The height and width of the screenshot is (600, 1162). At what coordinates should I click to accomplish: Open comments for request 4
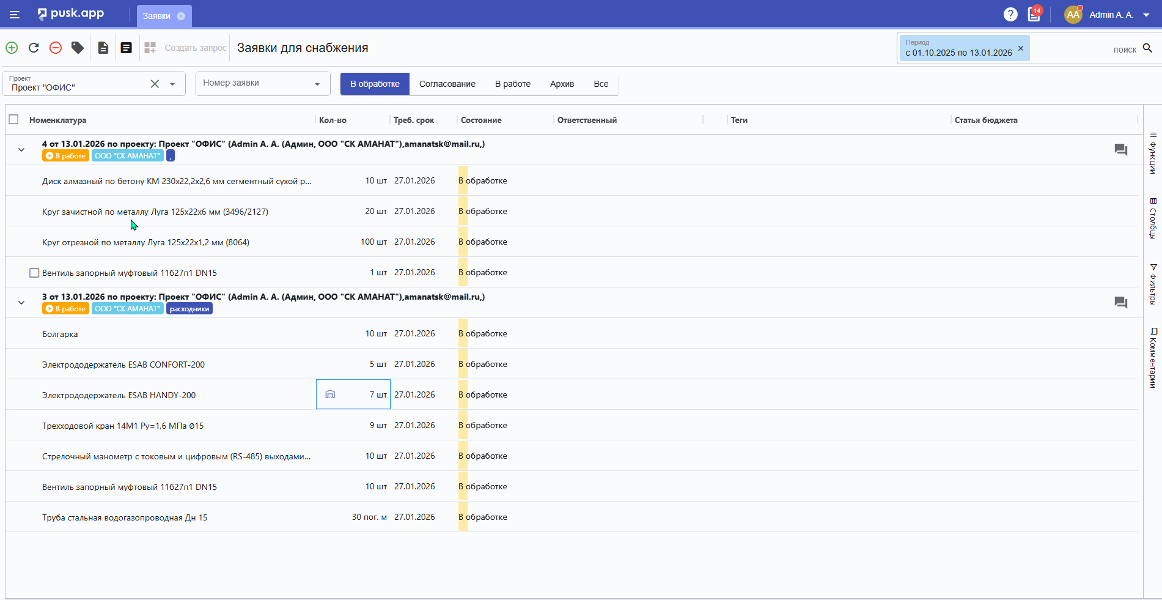(x=1120, y=150)
